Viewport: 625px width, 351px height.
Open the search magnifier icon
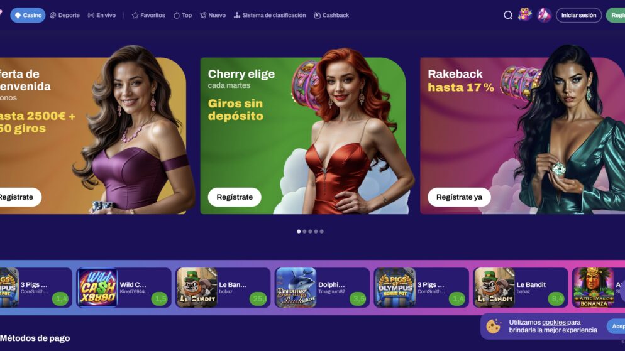[x=508, y=15]
